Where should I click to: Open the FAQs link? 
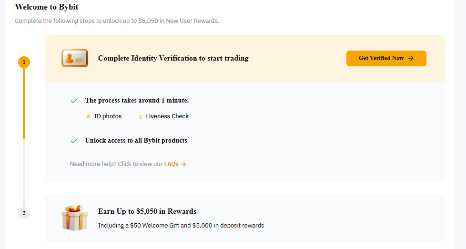click(171, 164)
